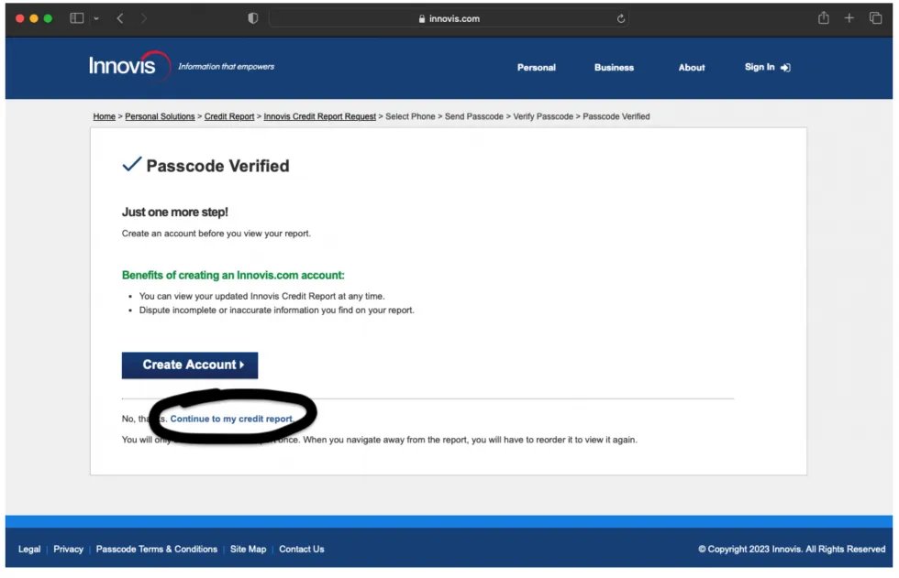
Task: Click the red close window button
Action: (x=19, y=18)
